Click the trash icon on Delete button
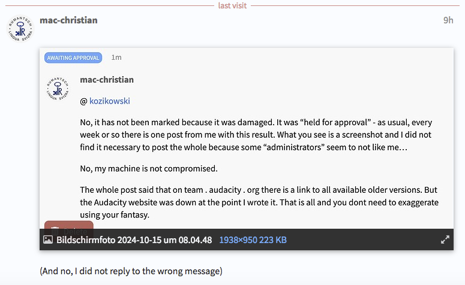465x285 pixels. click(54, 229)
